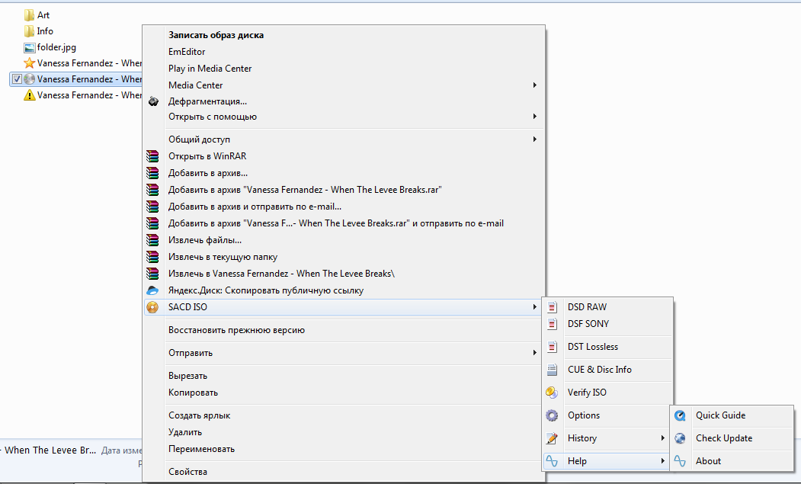Select Копировать from context menu
This screenshot has height=484, width=801.
193,393
